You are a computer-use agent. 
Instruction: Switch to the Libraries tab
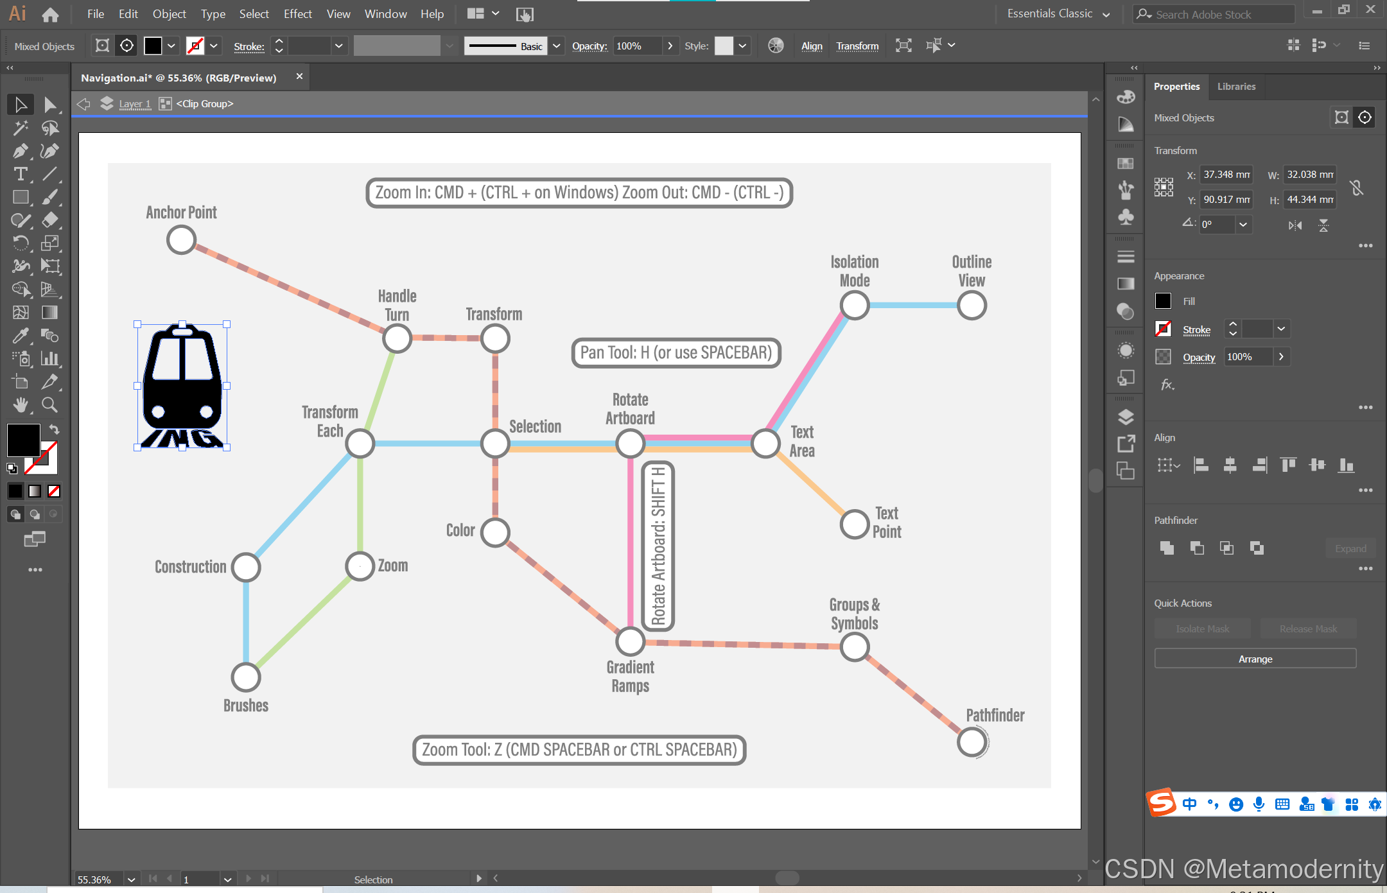1236,87
